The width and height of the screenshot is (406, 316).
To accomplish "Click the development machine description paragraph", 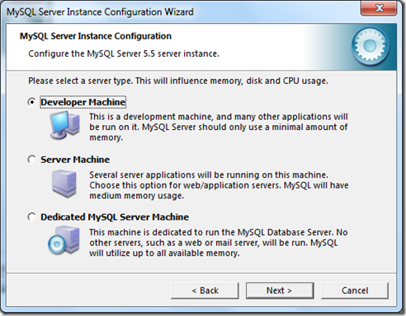I will click(x=219, y=127).
